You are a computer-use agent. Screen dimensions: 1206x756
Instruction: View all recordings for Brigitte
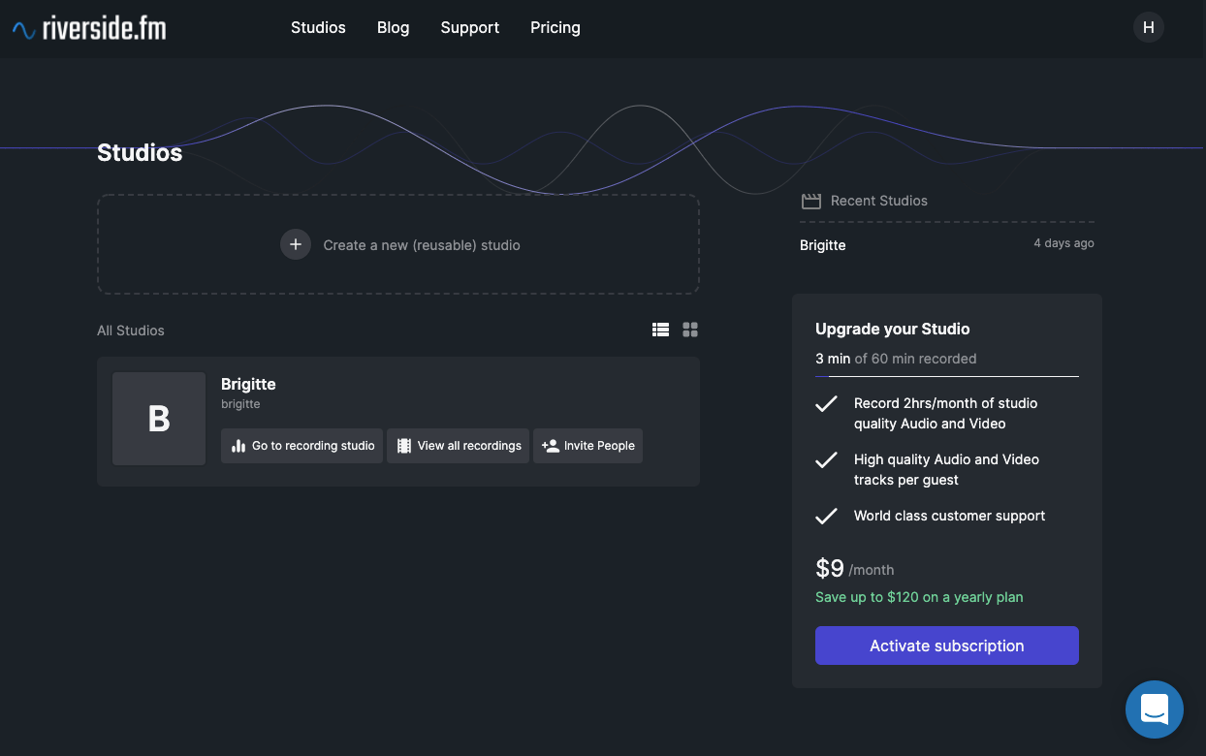tap(458, 446)
